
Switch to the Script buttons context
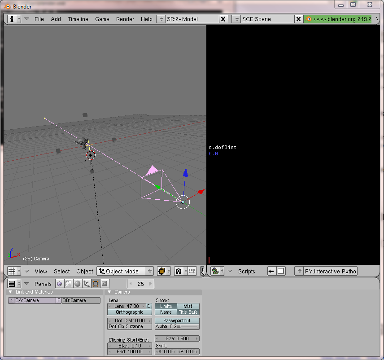69,284
